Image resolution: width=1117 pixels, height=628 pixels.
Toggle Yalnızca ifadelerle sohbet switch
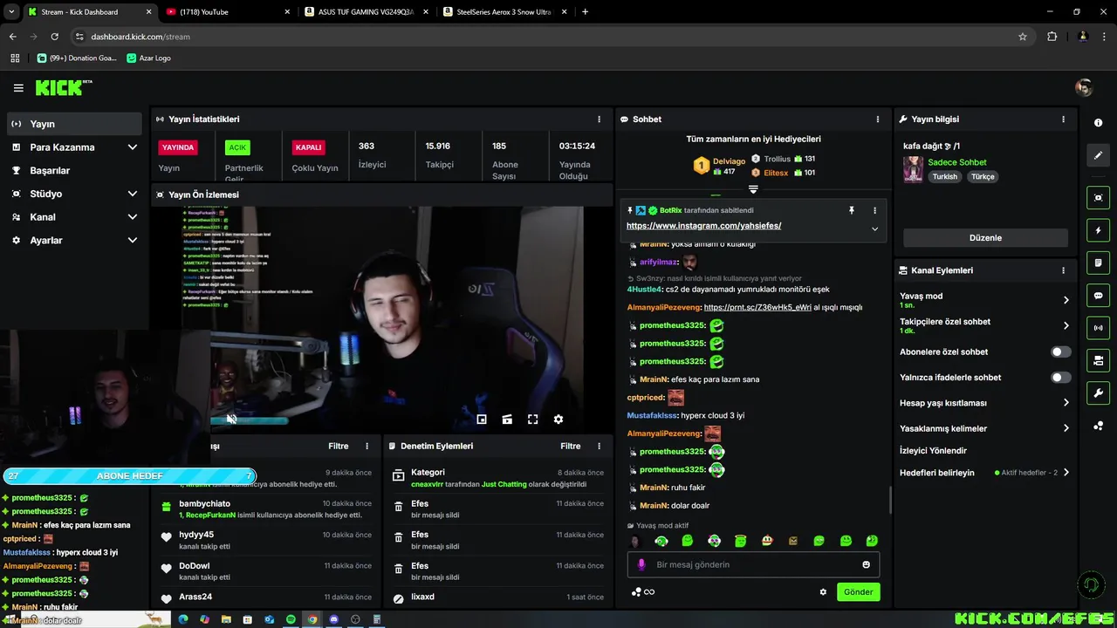click(x=1060, y=378)
